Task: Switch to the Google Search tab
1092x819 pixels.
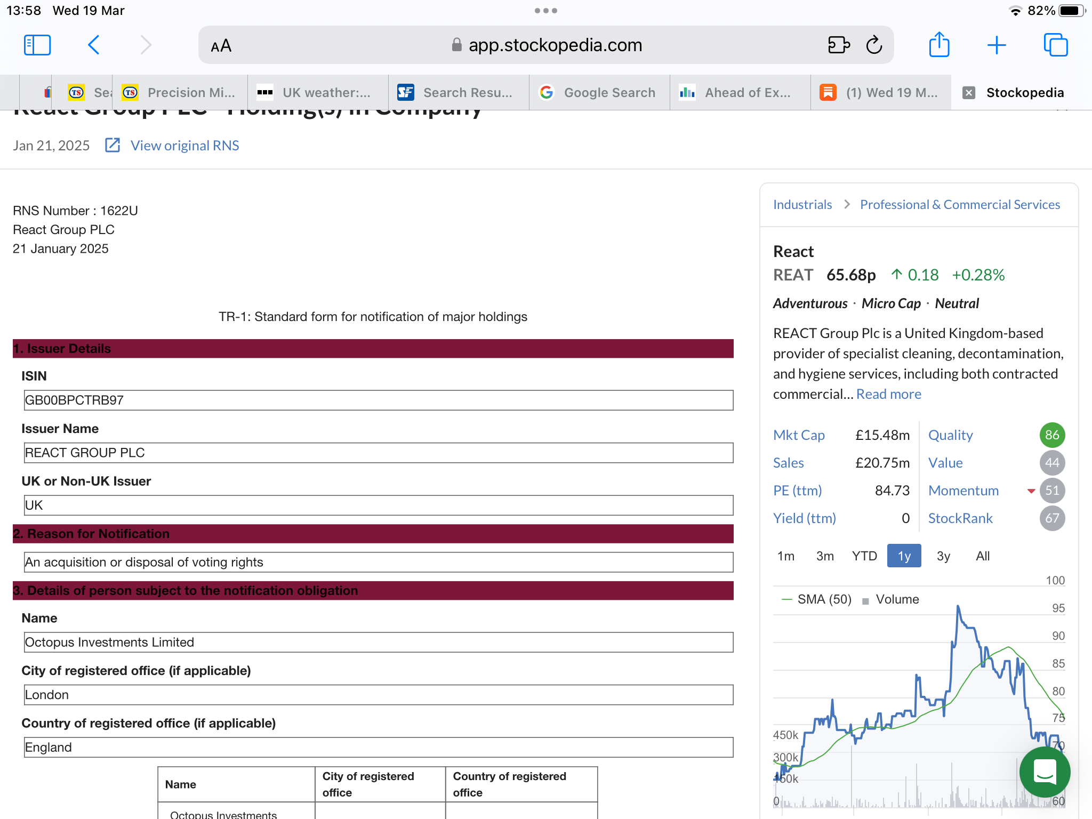Action: point(600,93)
